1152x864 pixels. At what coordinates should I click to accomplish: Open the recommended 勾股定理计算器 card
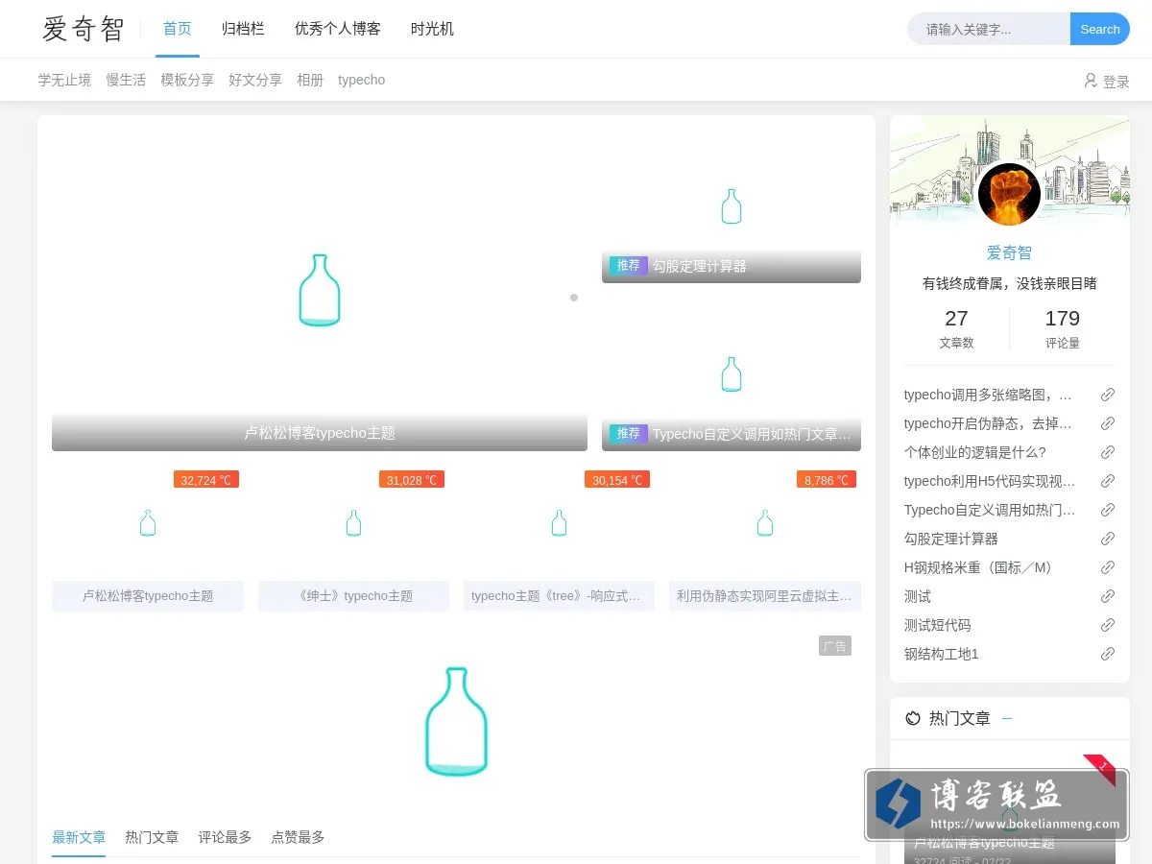732,206
